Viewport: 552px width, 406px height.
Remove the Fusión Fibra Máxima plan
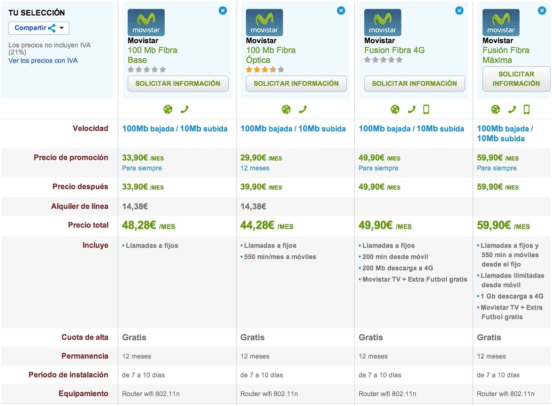542,11
